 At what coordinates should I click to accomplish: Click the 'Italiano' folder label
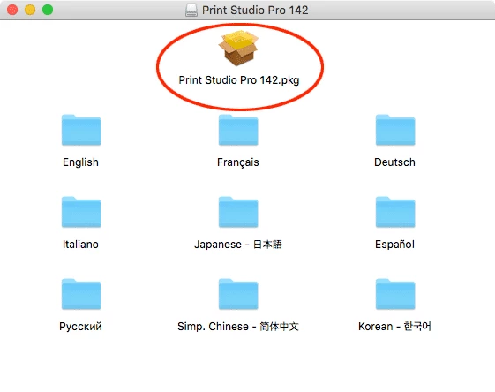[80, 245]
